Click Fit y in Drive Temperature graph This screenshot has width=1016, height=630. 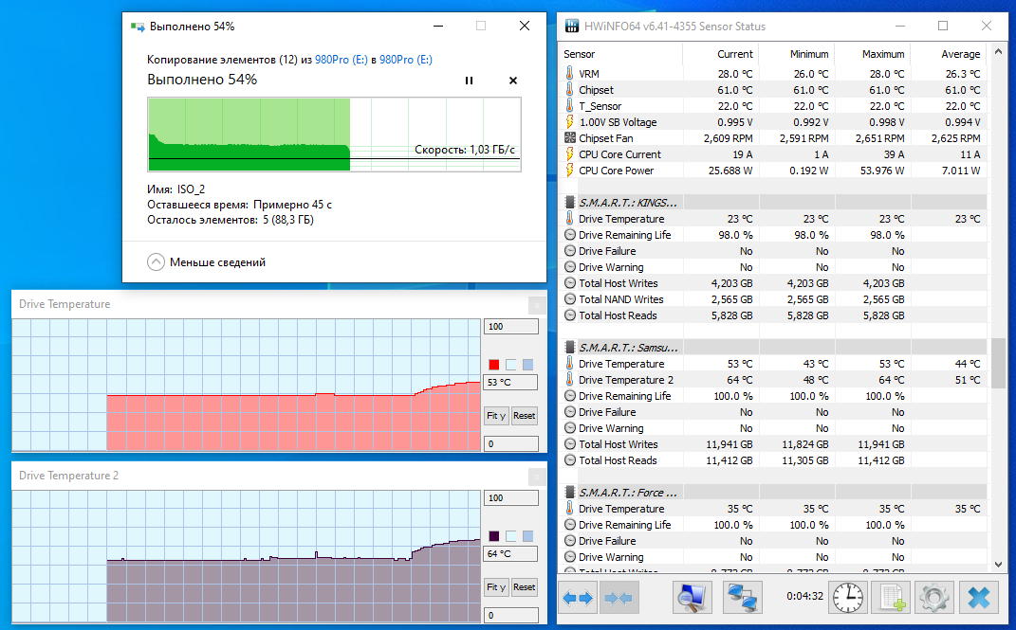[496, 416]
